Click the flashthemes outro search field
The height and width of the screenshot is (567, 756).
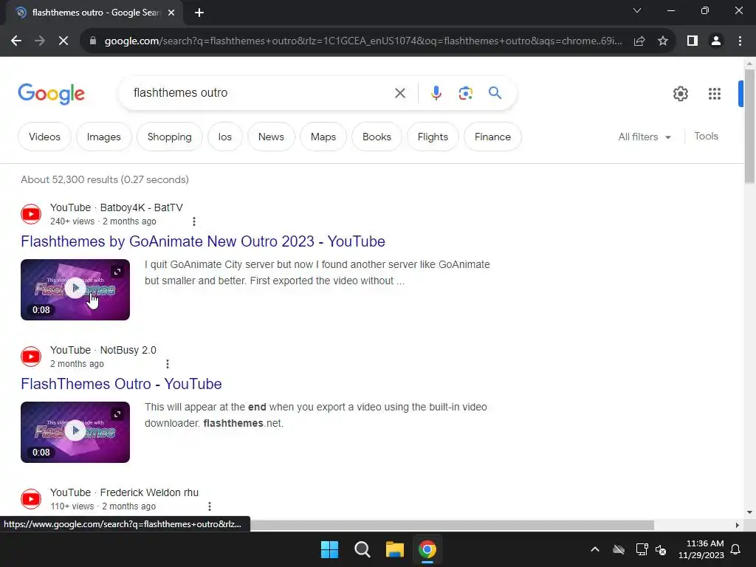click(x=261, y=92)
